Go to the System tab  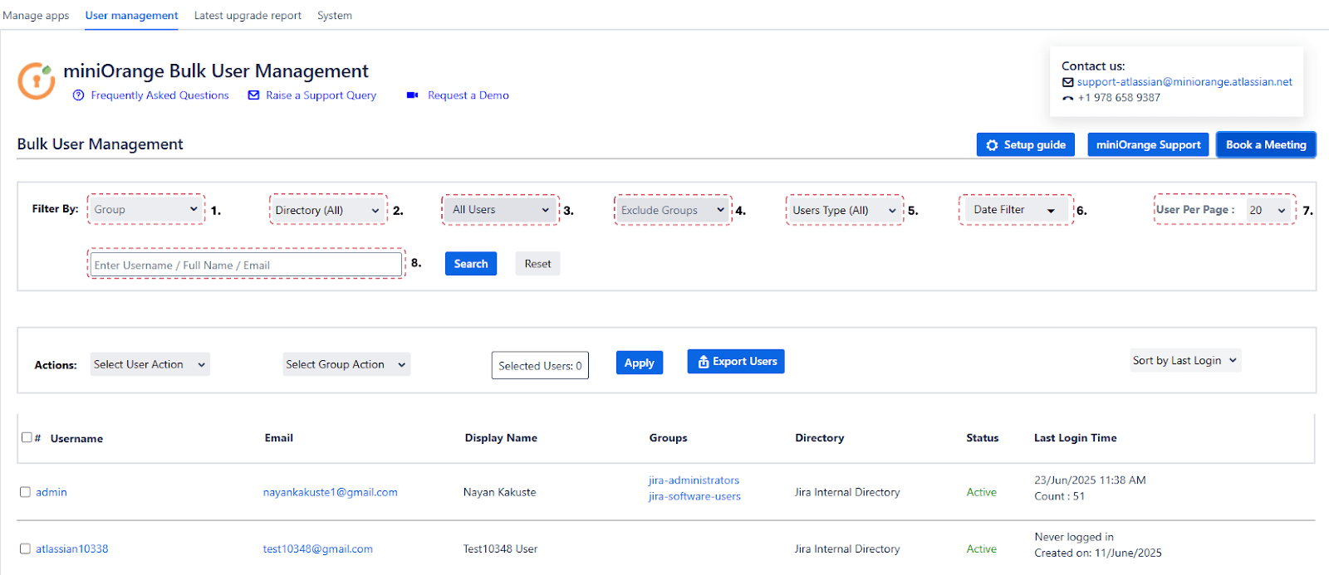pos(335,16)
